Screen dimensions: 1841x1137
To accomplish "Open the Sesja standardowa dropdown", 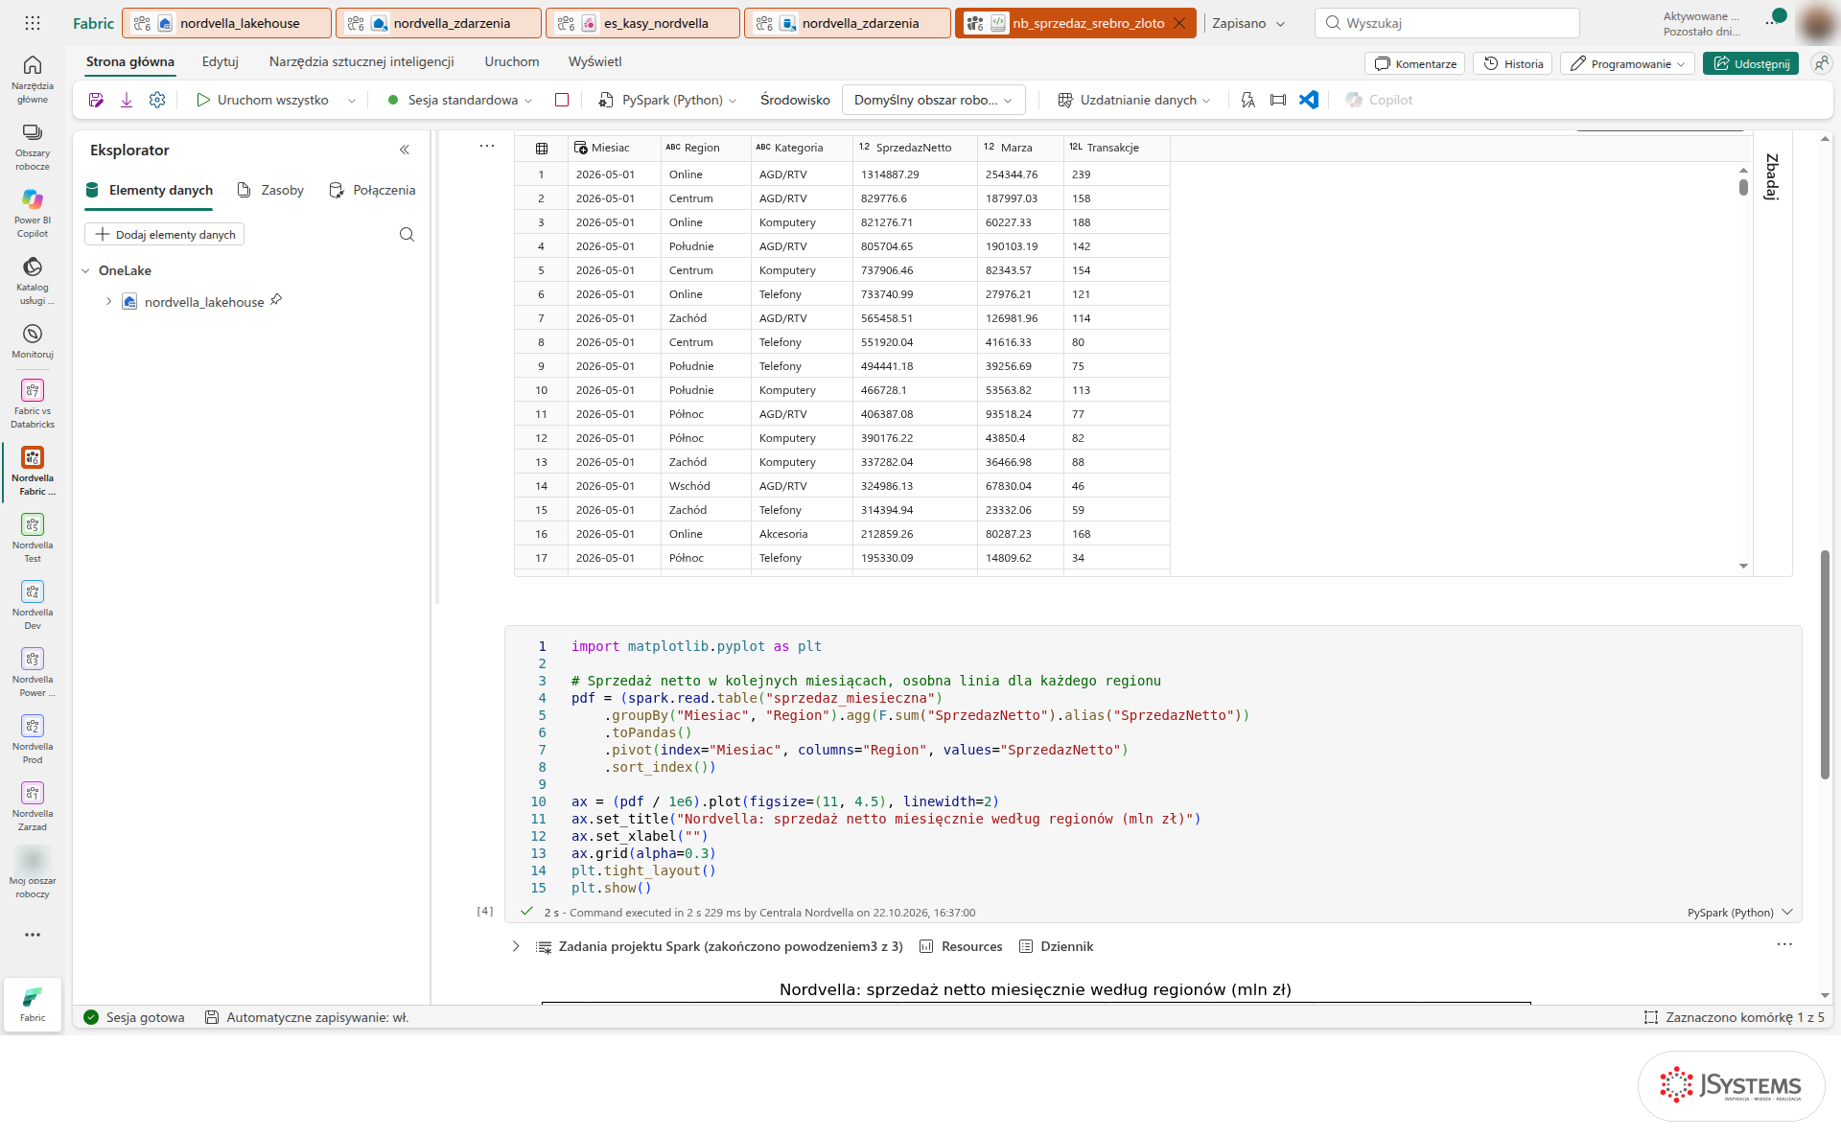I will 459,100.
